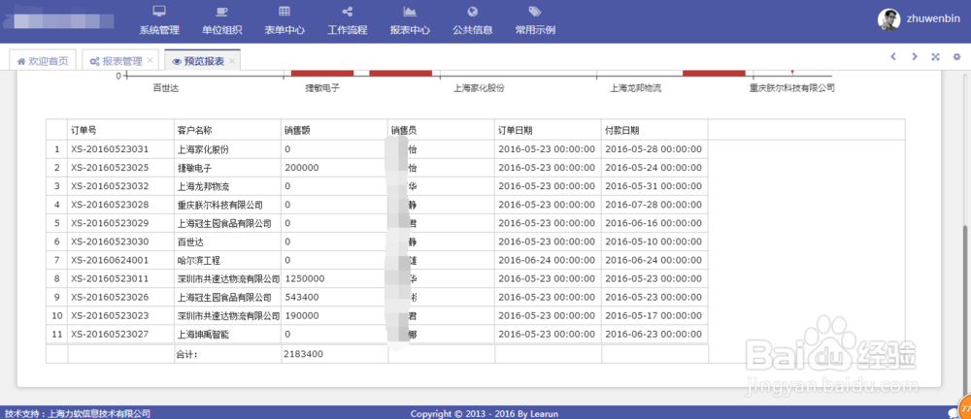Open tab settings gear icon

tap(956, 57)
